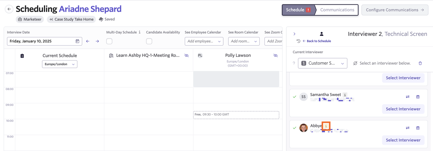433x151 pixels.
Task: Click green check mark beside Samantha Sweet
Action: 294,97
